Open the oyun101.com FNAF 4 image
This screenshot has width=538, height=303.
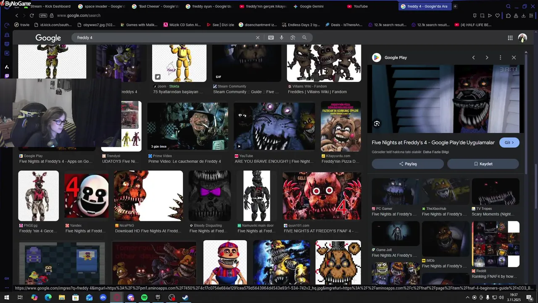pyautogui.click(x=322, y=196)
